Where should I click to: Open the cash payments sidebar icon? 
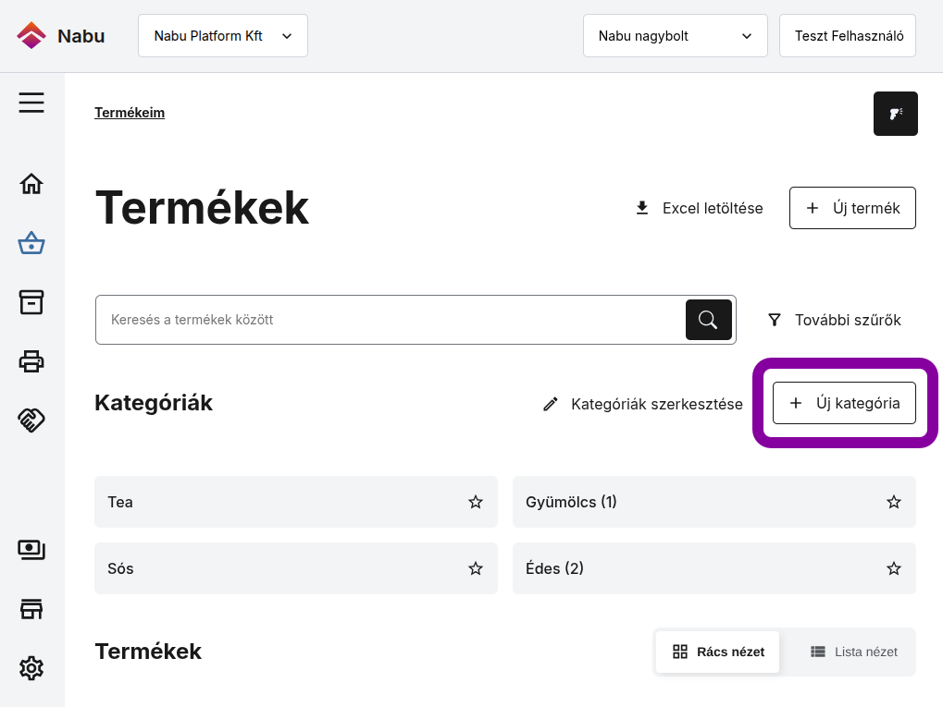(31, 550)
